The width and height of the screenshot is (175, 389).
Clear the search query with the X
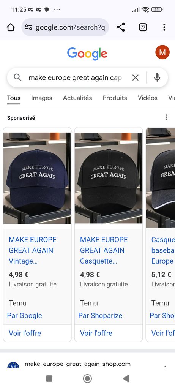[136, 77]
